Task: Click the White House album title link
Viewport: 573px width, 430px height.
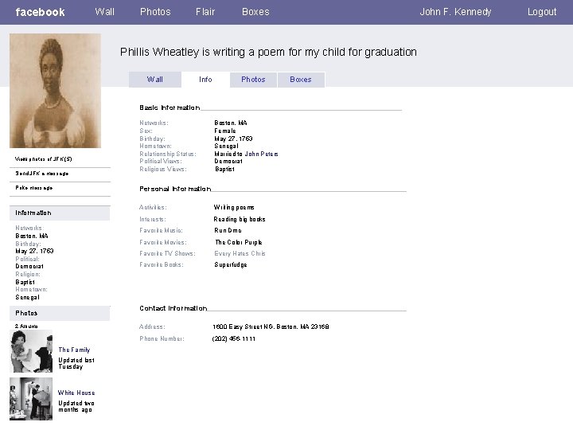Action: (76, 393)
